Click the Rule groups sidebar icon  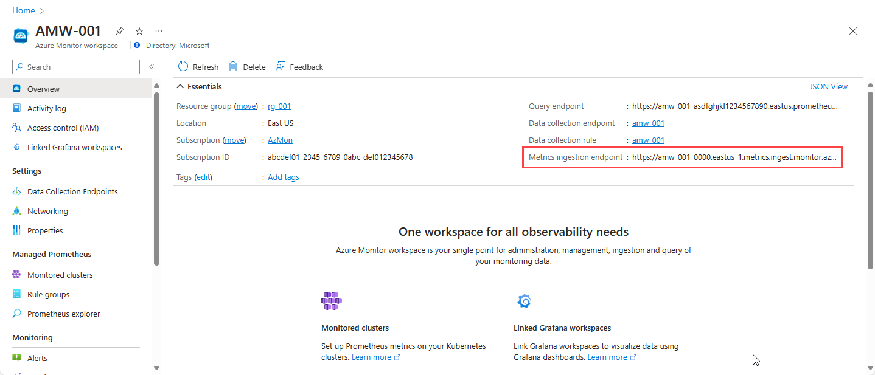17,294
